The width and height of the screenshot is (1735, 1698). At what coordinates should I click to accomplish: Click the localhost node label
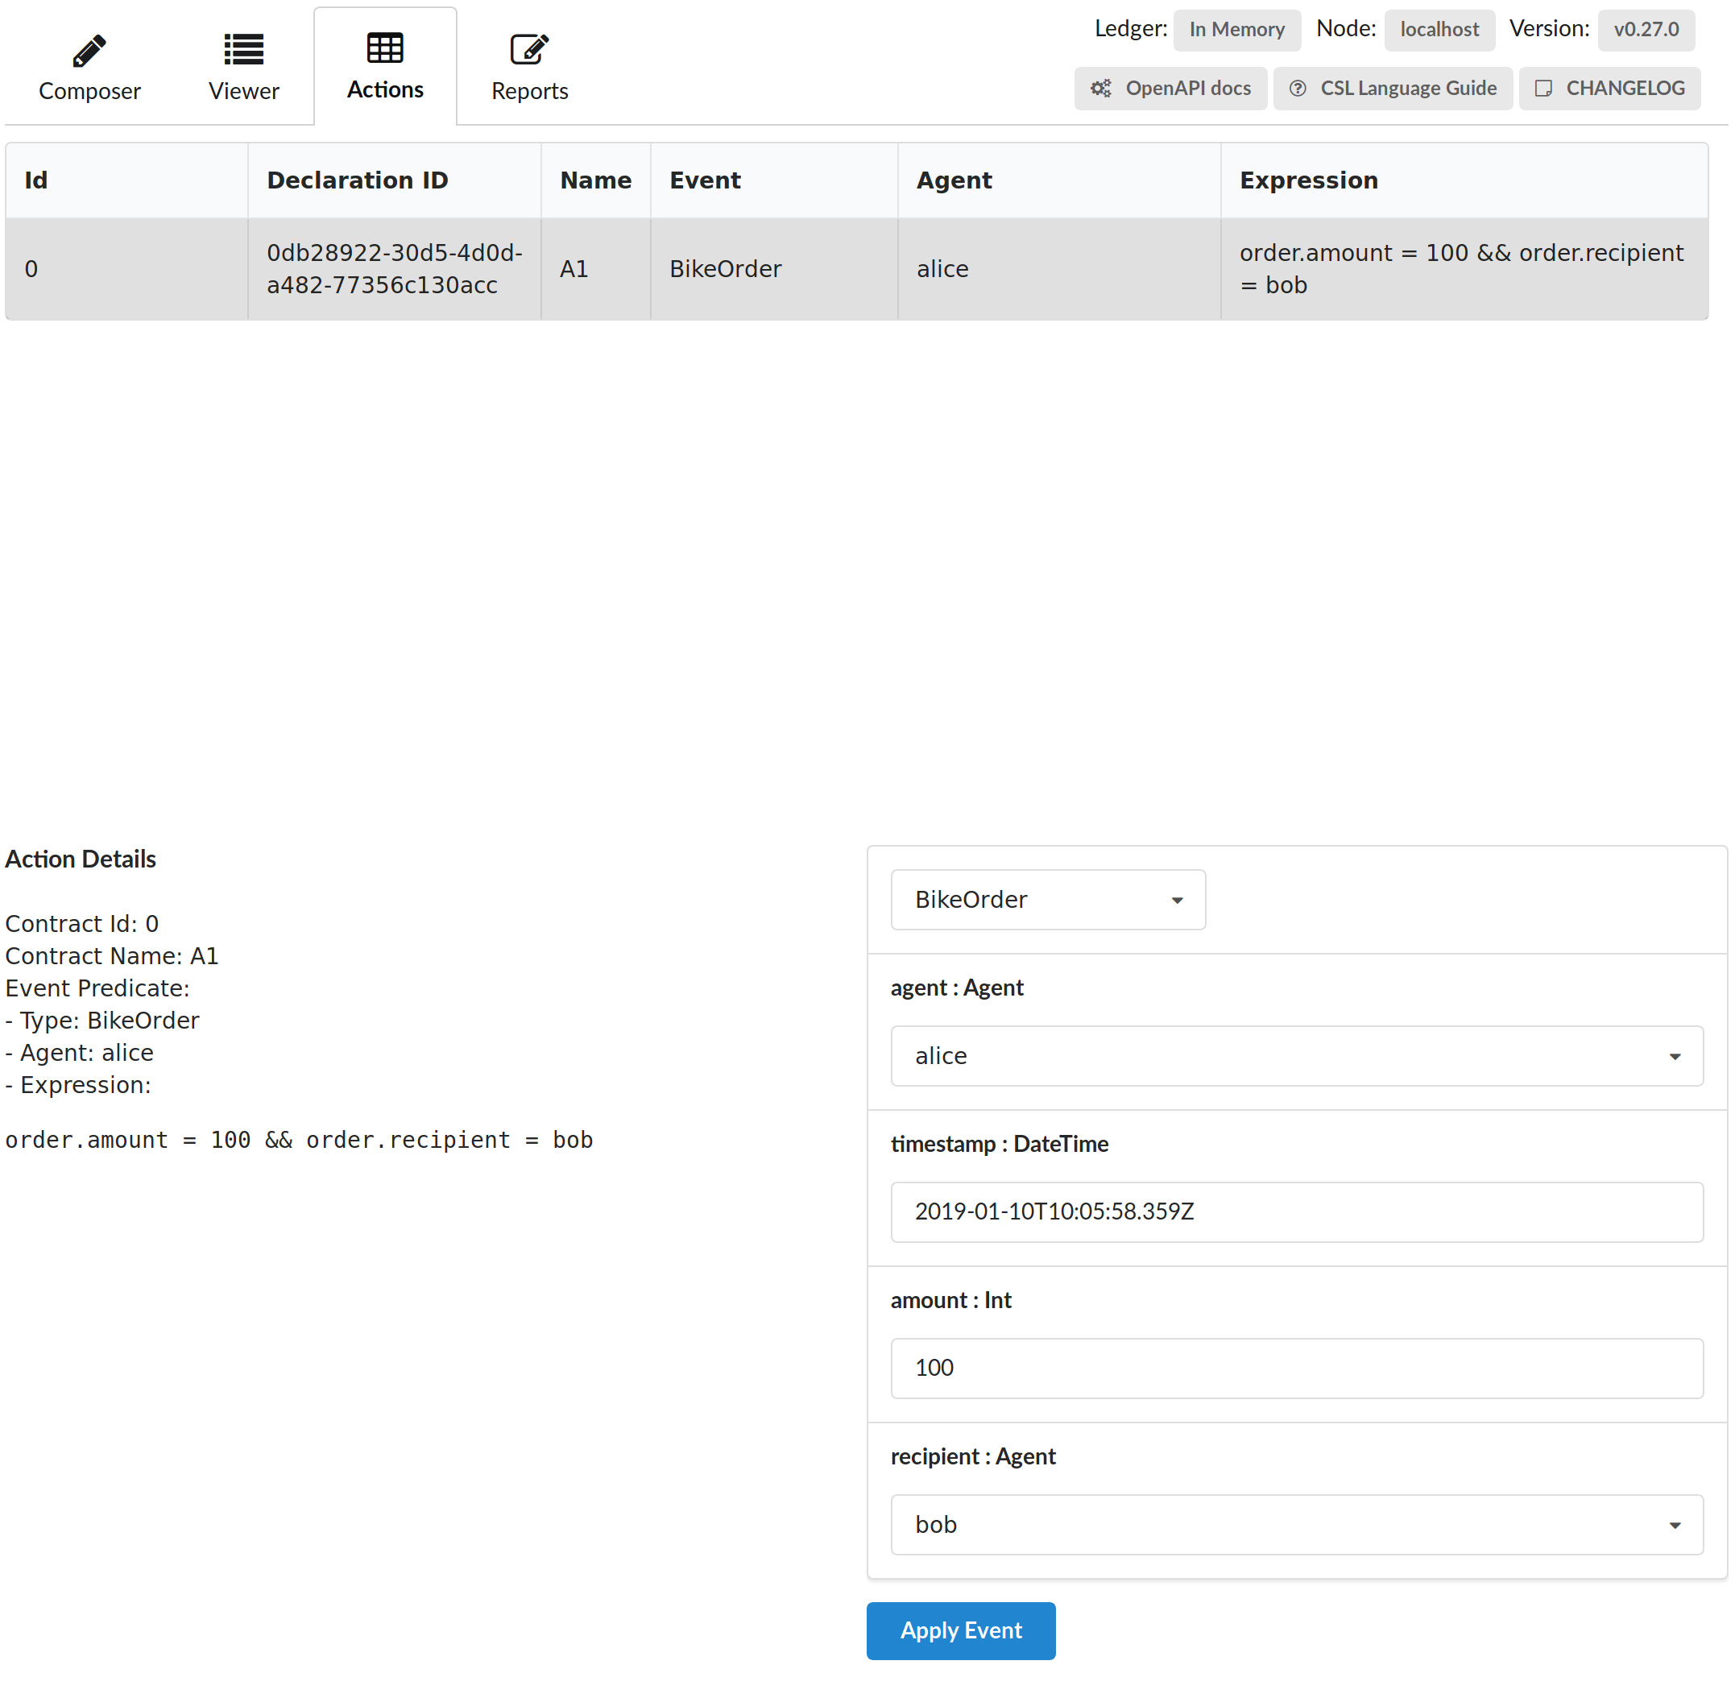coord(1439,30)
